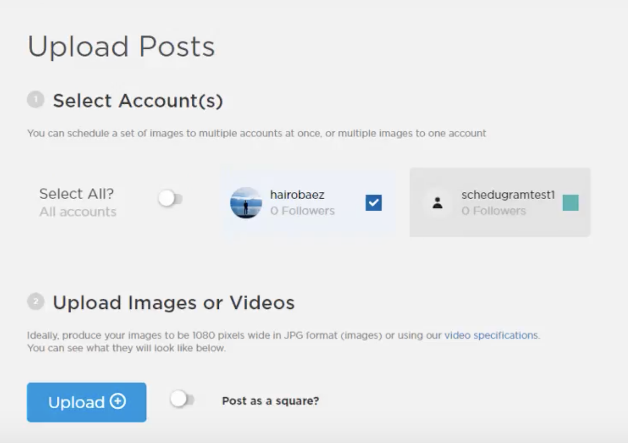This screenshot has height=443, width=628.
Task: Check the schedugramtest1 account checkbox
Action: click(x=570, y=203)
